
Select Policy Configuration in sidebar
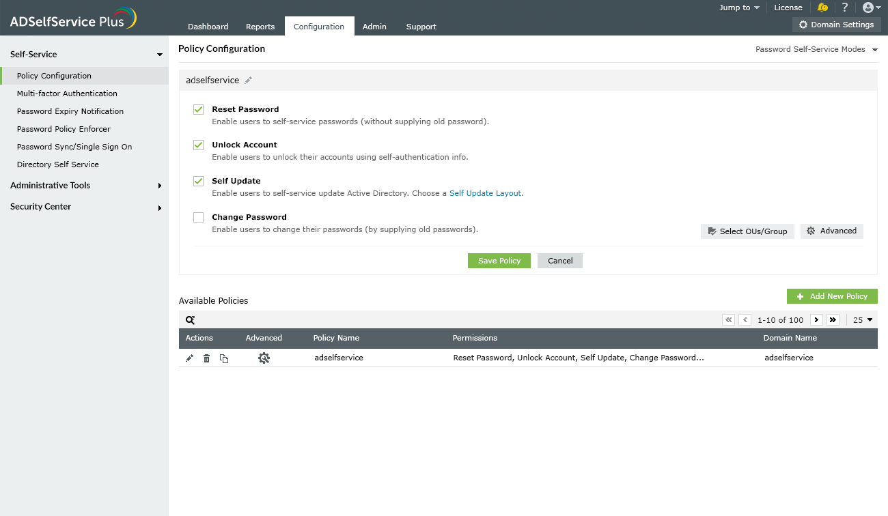pos(84,76)
